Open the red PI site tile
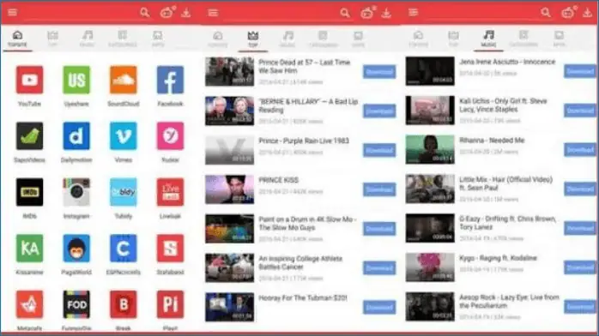This screenshot has width=599, height=336. [x=170, y=304]
